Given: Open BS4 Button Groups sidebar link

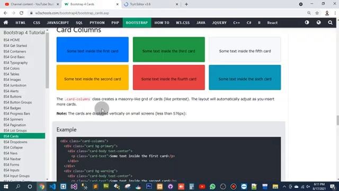Looking at the screenshot, I should (x=17, y=102).
